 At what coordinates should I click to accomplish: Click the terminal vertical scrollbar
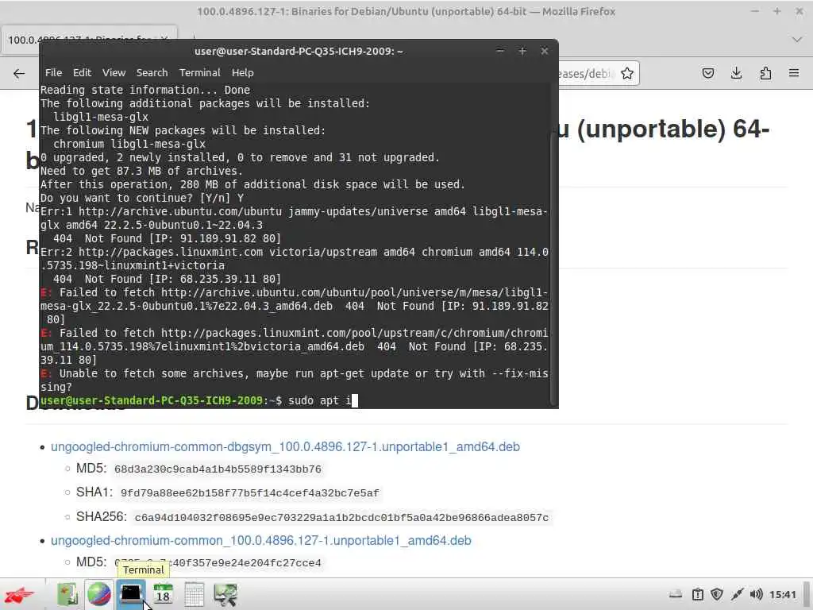click(x=553, y=270)
